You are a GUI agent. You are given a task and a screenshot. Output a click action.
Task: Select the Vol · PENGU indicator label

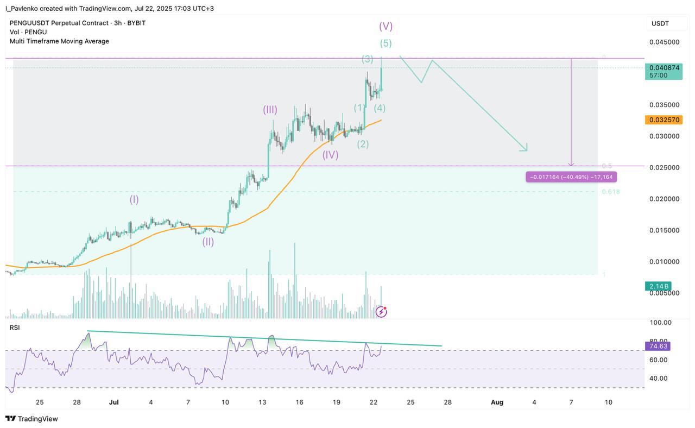[x=28, y=32]
